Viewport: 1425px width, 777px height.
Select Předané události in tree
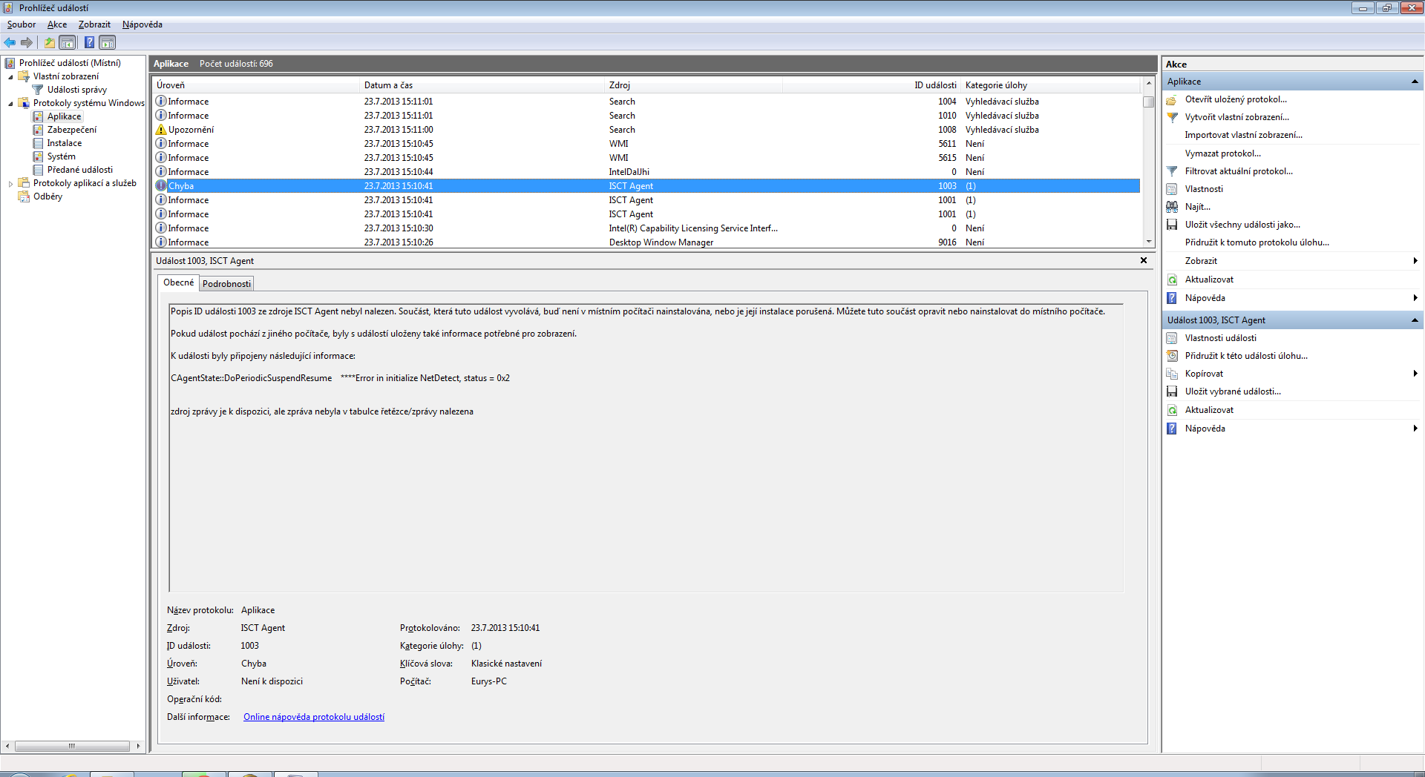[x=80, y=170]
